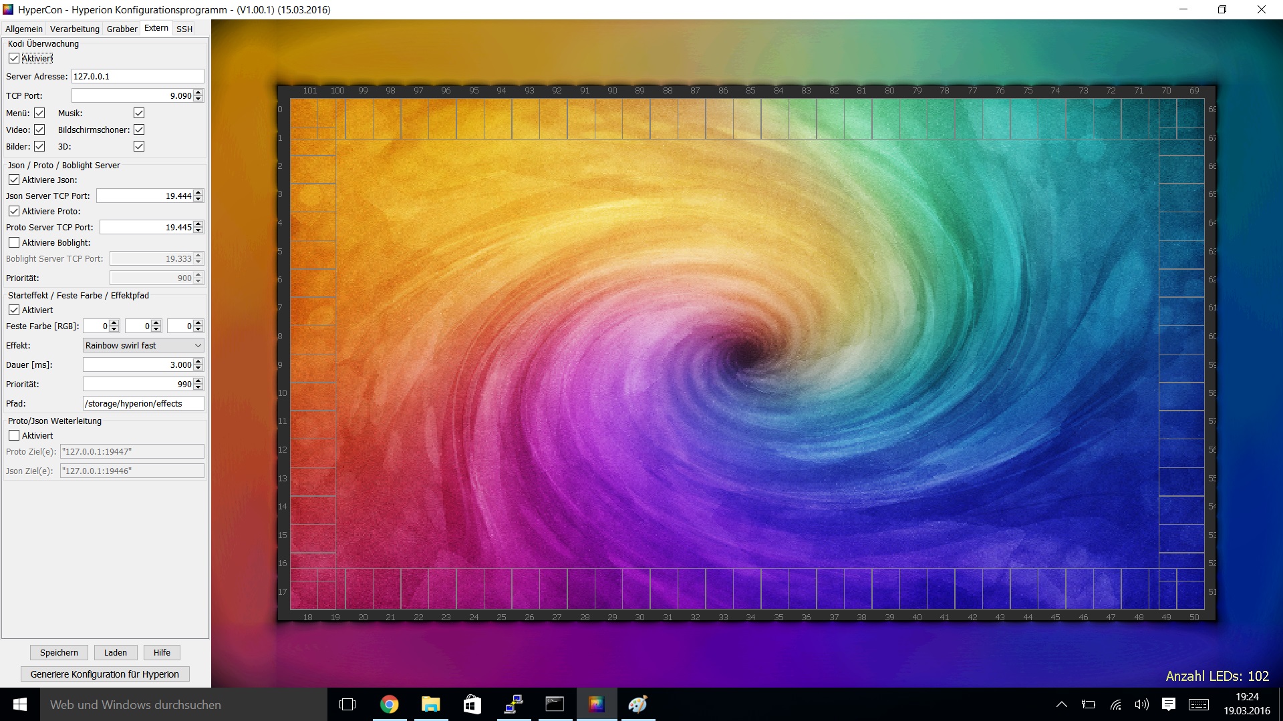Click the volume speaker tray icon

(x=1141, y=704)
